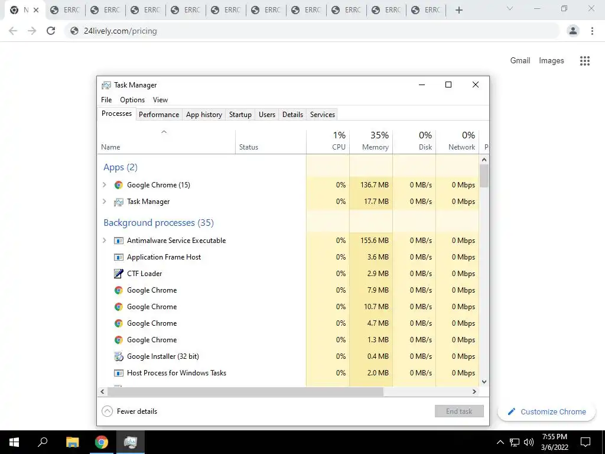
Task: Open the Google apps grid
Action: [x=585, y=61]
